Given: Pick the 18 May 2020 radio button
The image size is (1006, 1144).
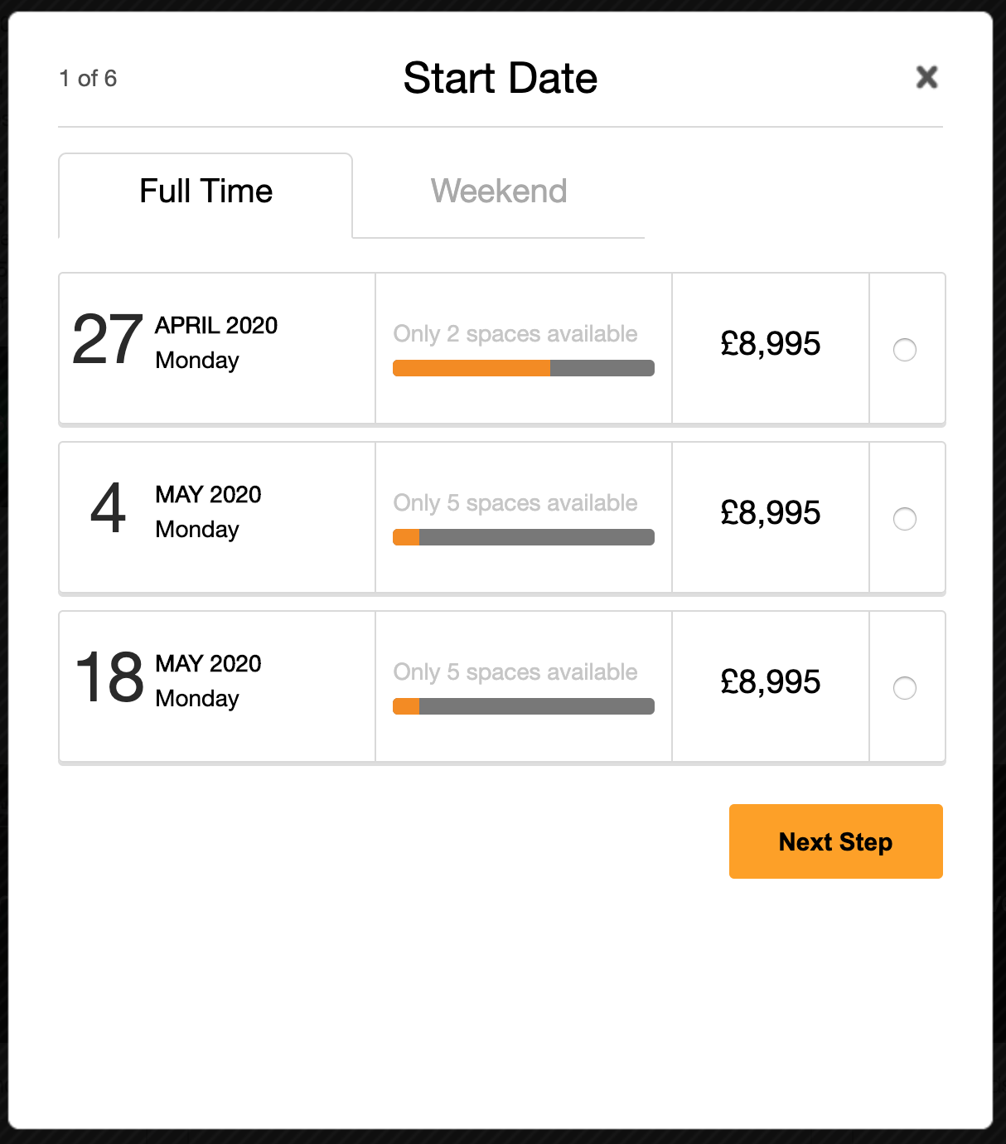Looking at the screenshot, I should tap(905, 688).
